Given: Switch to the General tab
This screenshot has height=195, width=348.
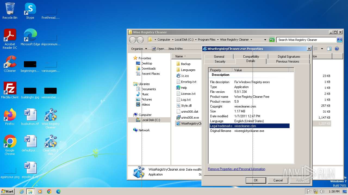Looking at the screenshot, I should (219, 57).
